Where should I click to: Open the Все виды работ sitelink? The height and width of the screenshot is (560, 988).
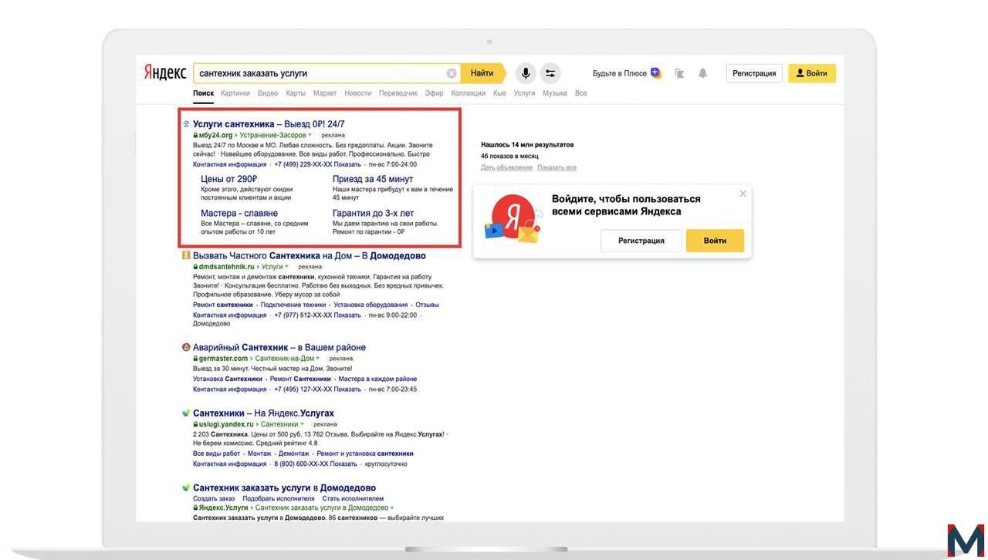point(216,454)
